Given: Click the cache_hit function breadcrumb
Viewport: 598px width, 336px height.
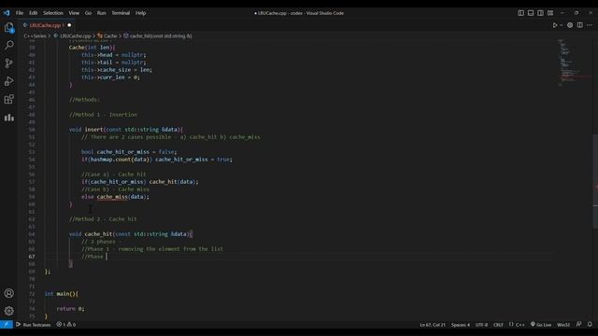Looking at the screenshot, I should [158, 35].
